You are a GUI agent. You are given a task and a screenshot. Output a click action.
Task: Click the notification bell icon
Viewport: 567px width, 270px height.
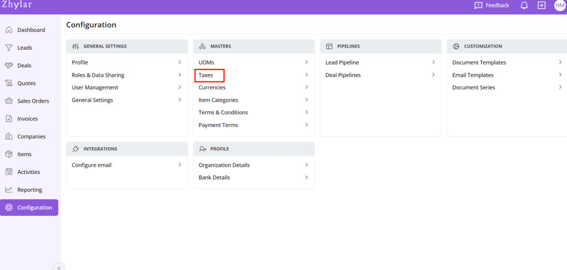[x=524, y=6]
